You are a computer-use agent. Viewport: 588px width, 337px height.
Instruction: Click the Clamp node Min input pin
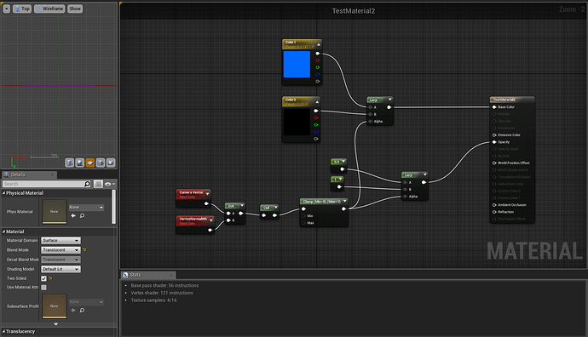click(x=303, y=216)
